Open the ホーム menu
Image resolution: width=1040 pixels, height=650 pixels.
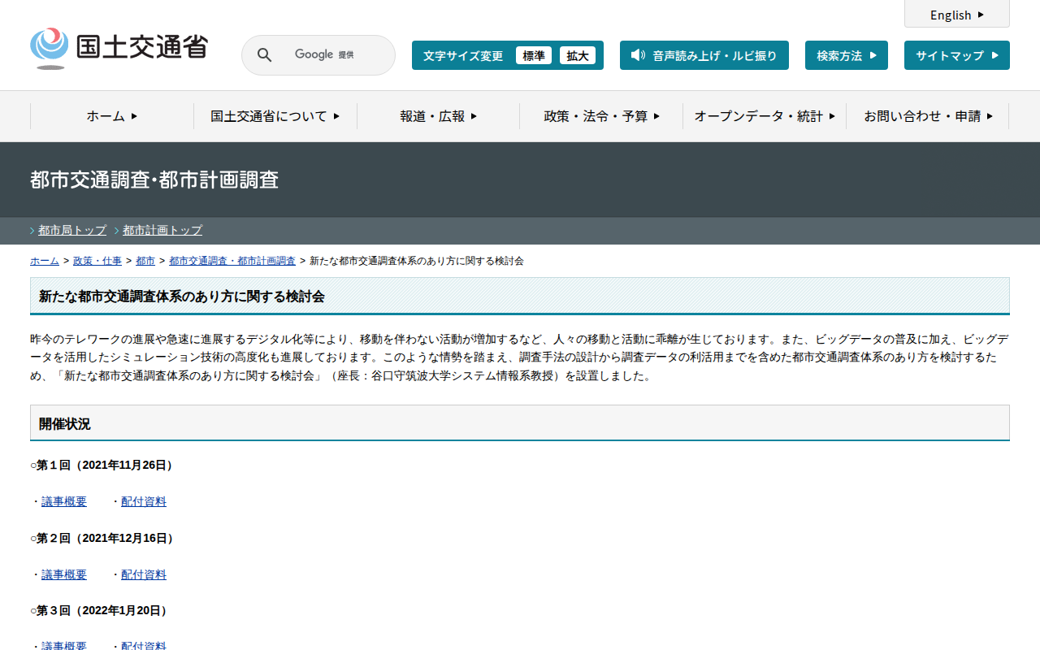coord(112,116)
